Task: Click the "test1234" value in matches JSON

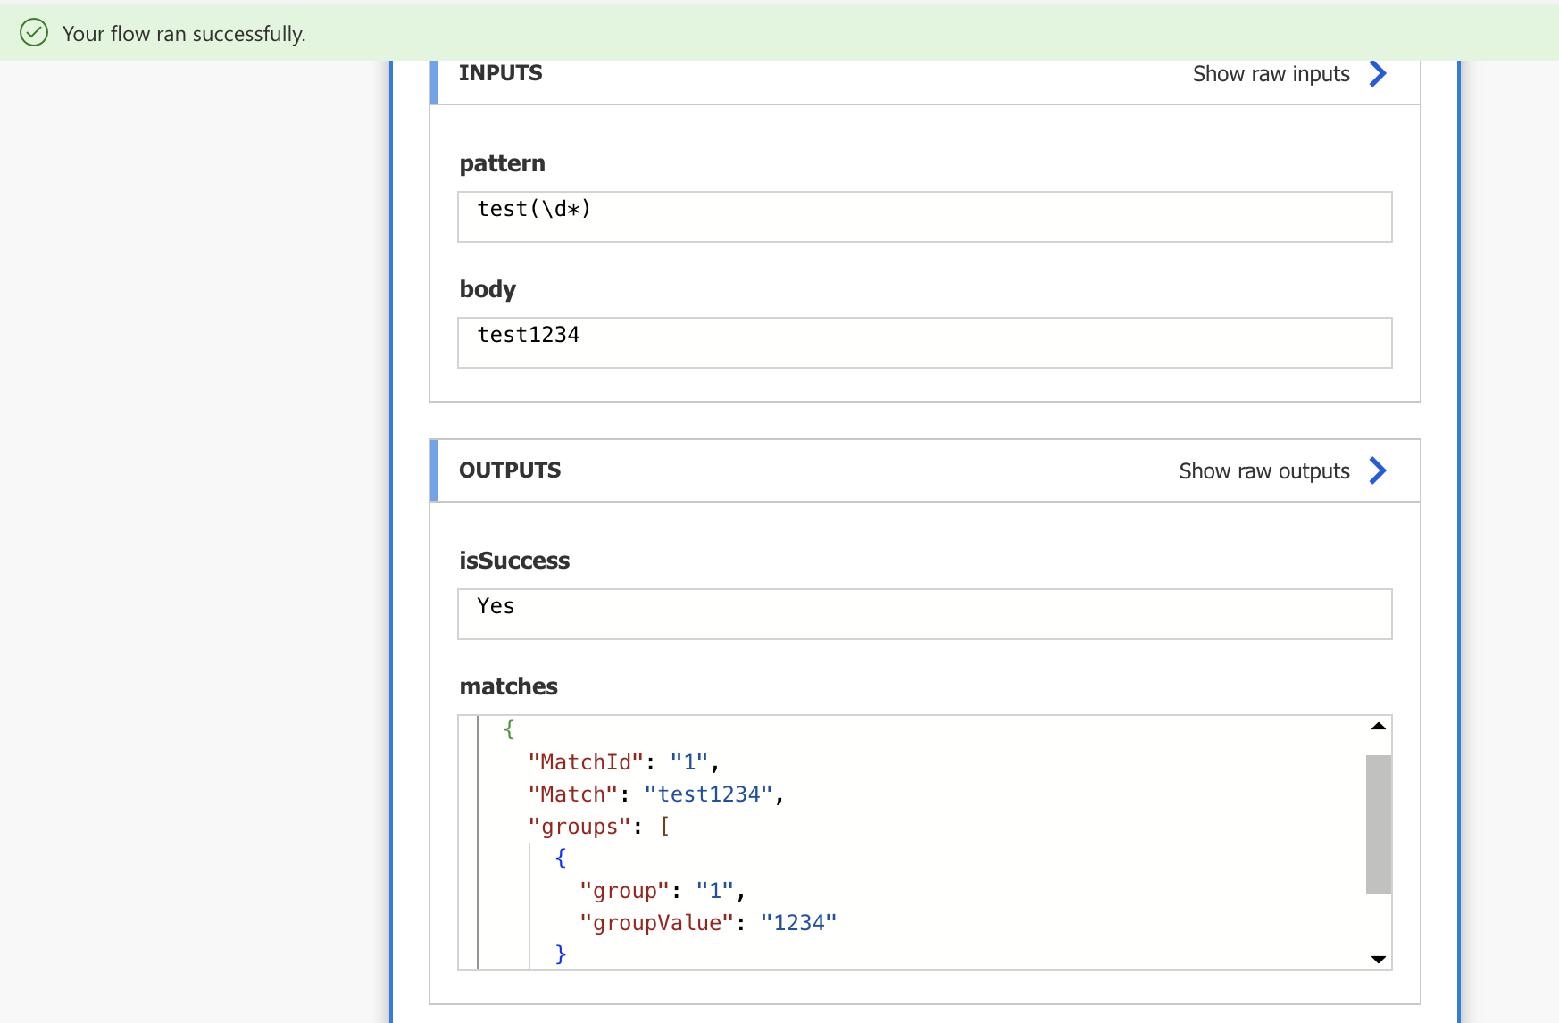Action: coord(708,794)
